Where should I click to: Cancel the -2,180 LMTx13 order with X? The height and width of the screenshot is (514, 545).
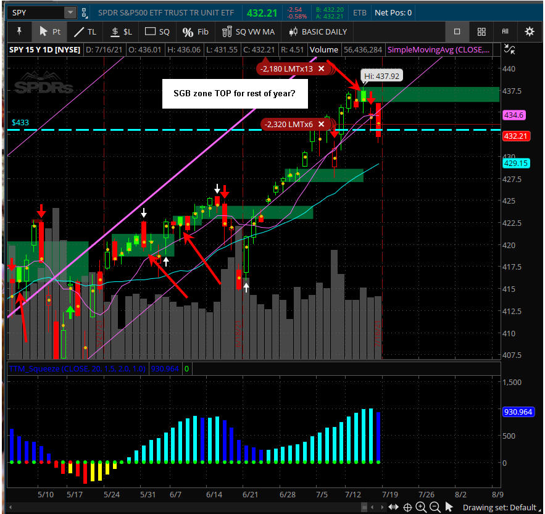(322, 68)
